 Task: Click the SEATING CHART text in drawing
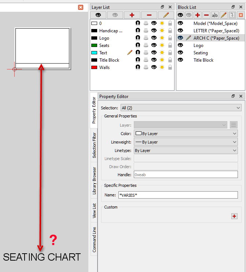coord(42,257)
